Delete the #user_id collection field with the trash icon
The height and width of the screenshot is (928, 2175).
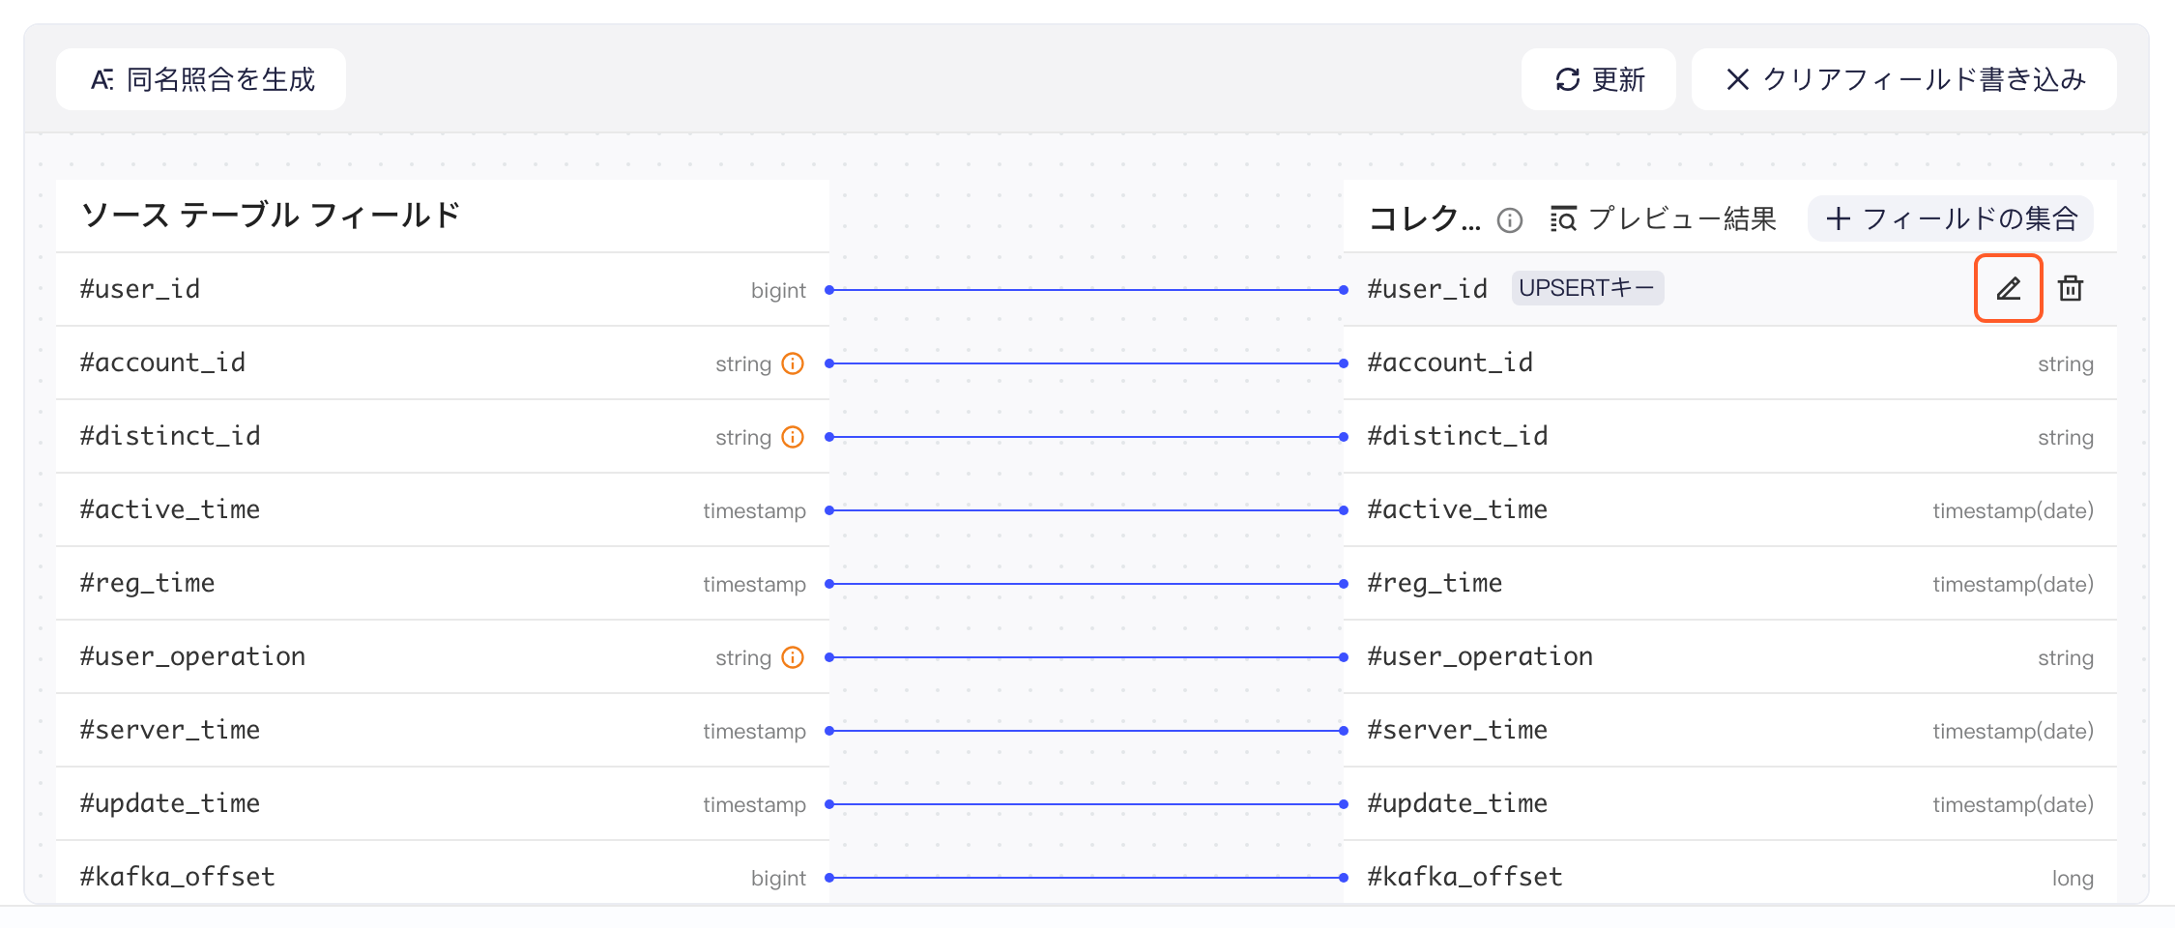coord(2071,288)
